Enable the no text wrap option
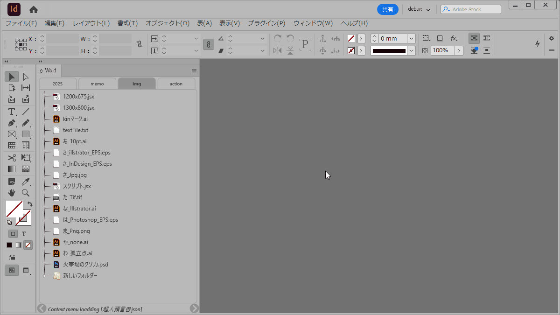 (x=474, y=38)
